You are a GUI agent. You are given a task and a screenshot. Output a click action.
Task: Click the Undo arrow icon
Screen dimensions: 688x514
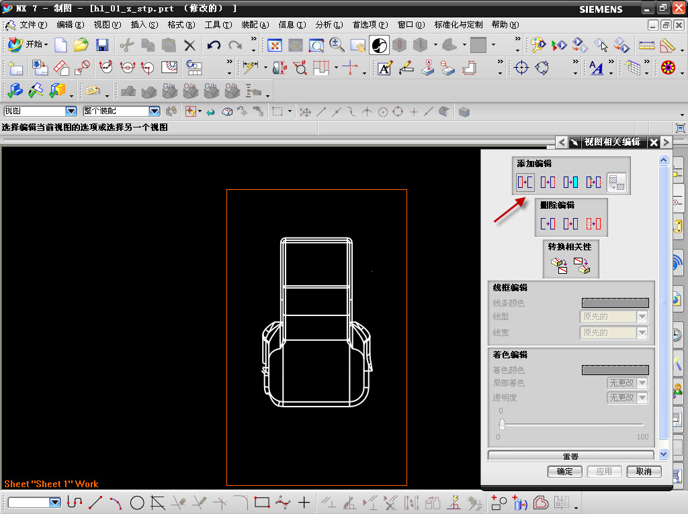[x=214, y=46]
